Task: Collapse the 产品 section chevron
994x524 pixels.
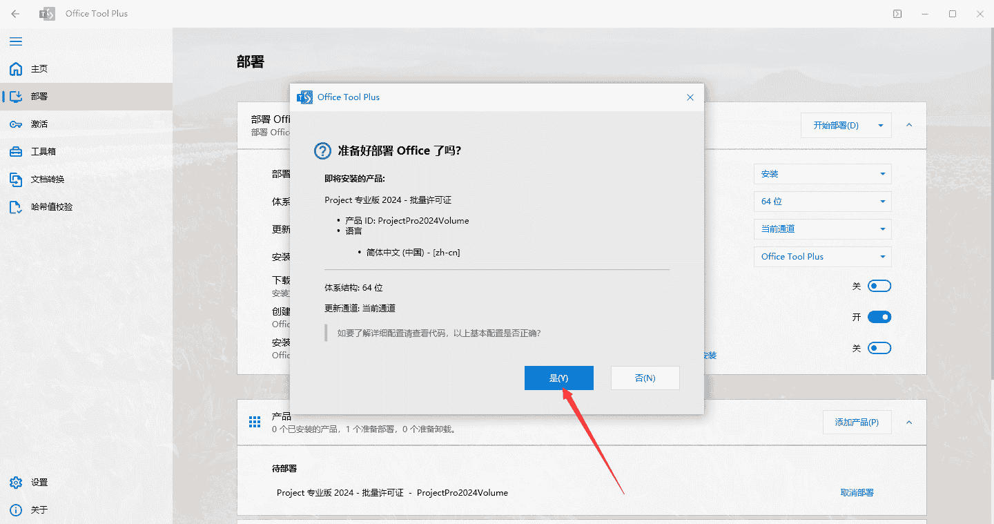Action: point(909,423)
